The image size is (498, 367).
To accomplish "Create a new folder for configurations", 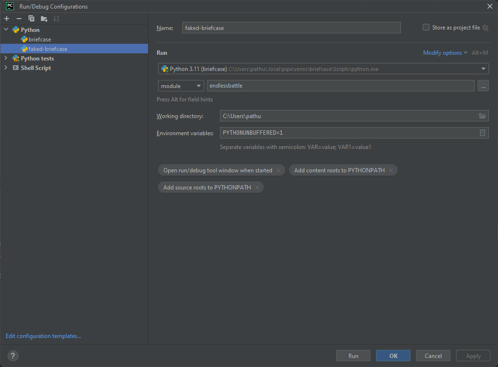I will pyautogui.click(x=43, y=18).
